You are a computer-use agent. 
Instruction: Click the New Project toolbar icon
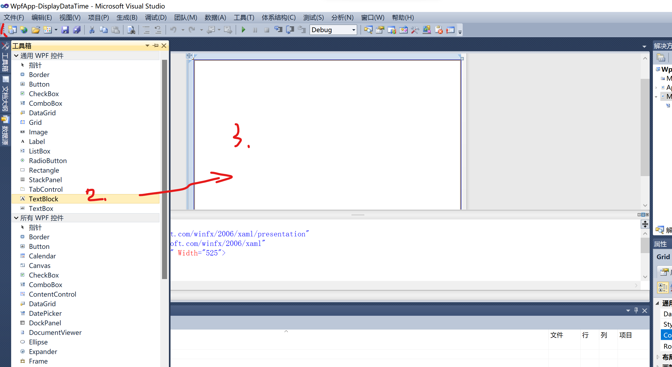pyautogui.click(x=12, y=30)
